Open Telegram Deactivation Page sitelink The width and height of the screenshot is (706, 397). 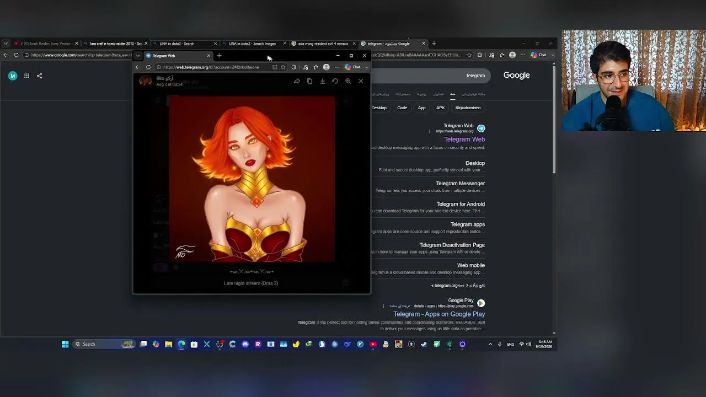pos(452,245)
